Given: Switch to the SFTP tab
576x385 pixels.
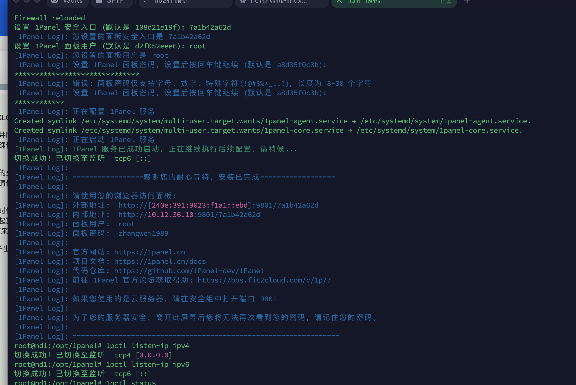Looking at the screenshot, I should (113, 2).
